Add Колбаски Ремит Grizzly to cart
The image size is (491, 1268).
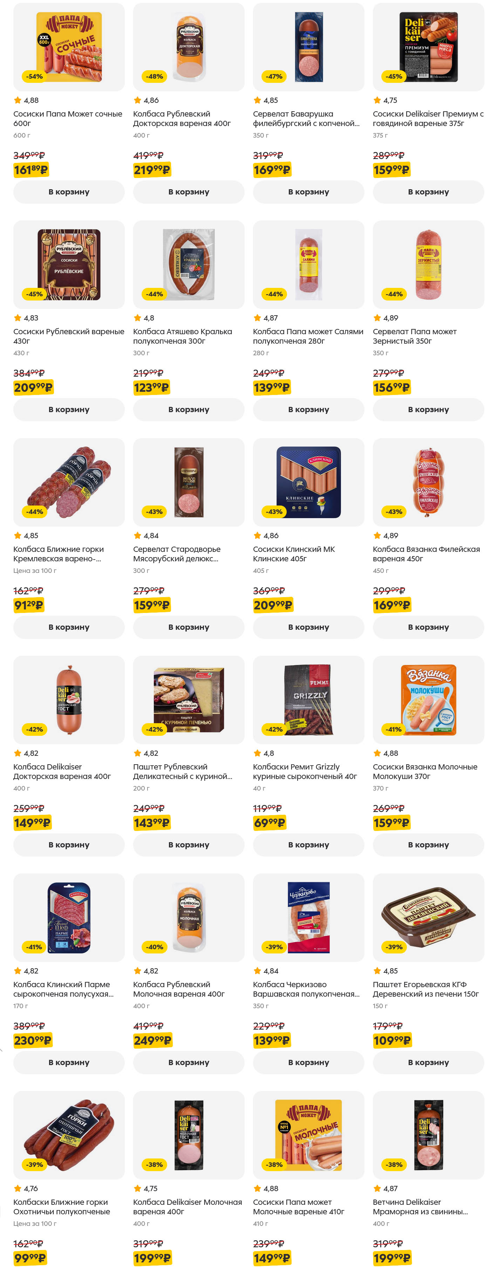(x=308, y=845)
